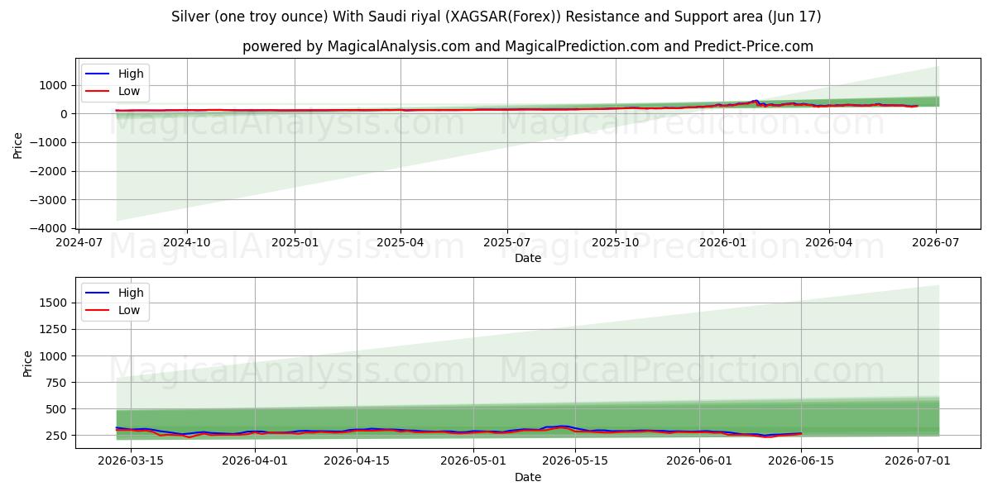Click the 2026-05-01 date label
The height and width of the screenshot is (496, 993).
pyautogui.click(x=473, y=462)
